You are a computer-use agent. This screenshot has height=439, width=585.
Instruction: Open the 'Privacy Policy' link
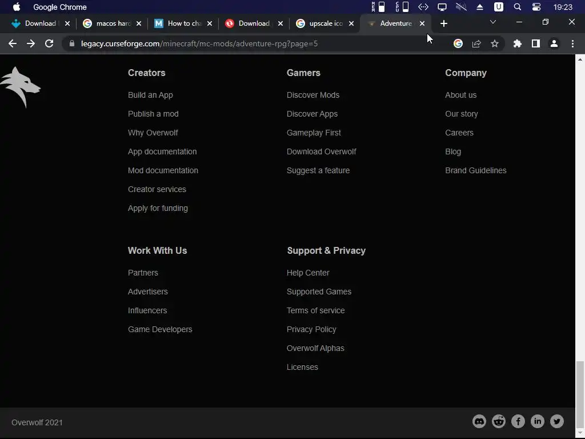311,329
